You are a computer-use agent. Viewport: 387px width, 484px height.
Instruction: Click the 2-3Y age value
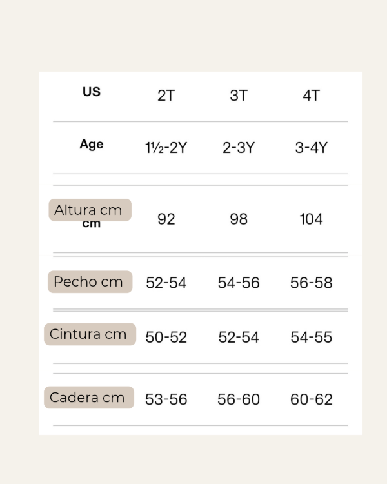(239, 148)
